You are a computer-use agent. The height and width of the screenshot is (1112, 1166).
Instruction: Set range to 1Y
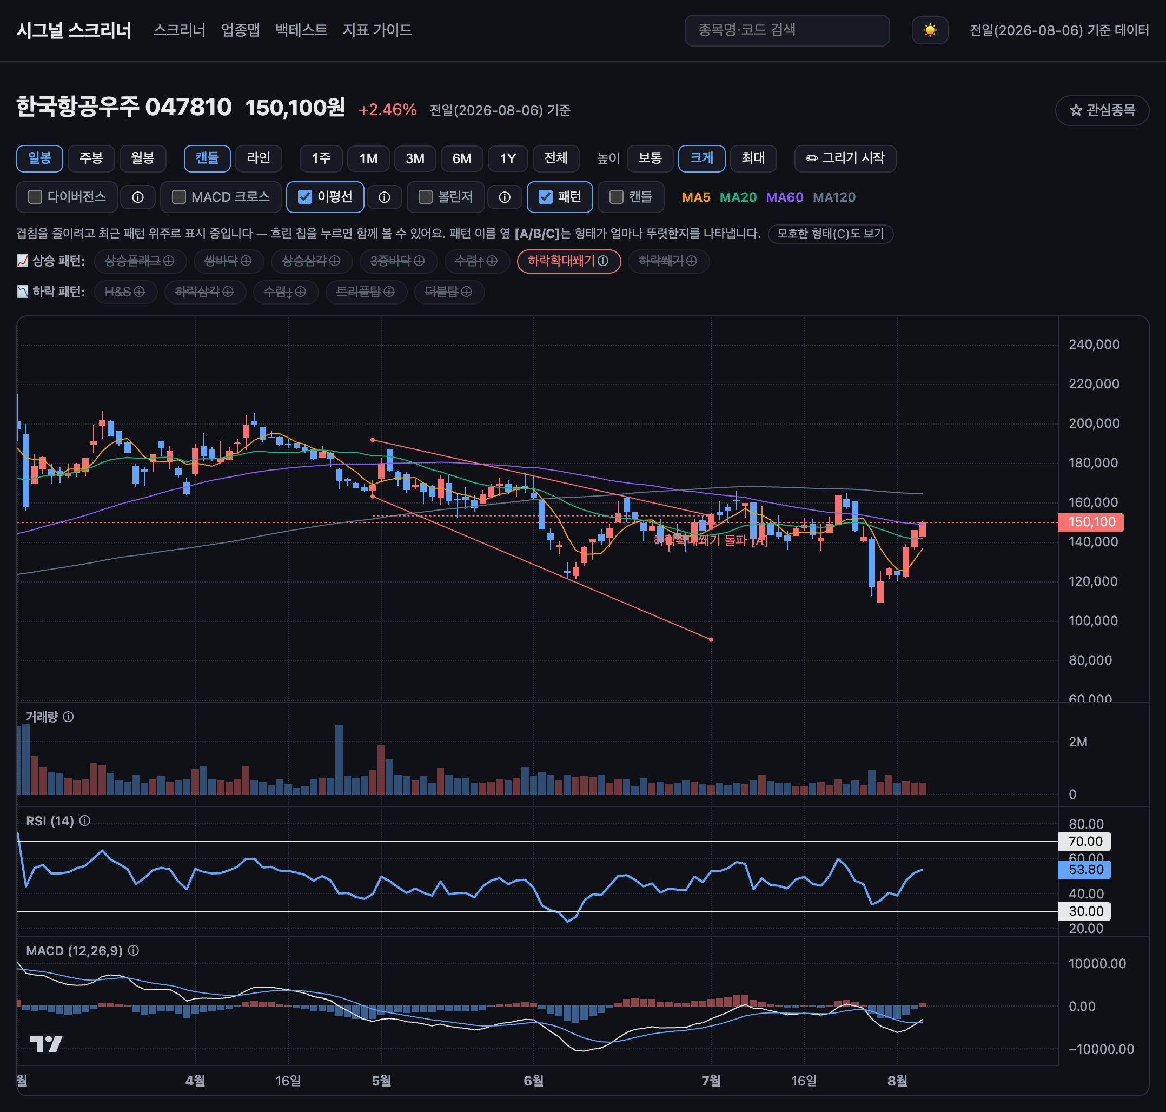coord(508,158)
